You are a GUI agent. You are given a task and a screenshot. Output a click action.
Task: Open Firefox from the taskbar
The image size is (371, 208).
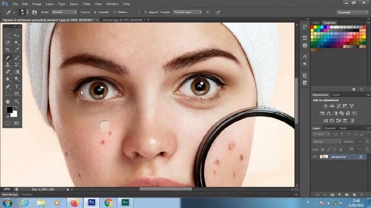pyautogui.click(x=75, y=203)
